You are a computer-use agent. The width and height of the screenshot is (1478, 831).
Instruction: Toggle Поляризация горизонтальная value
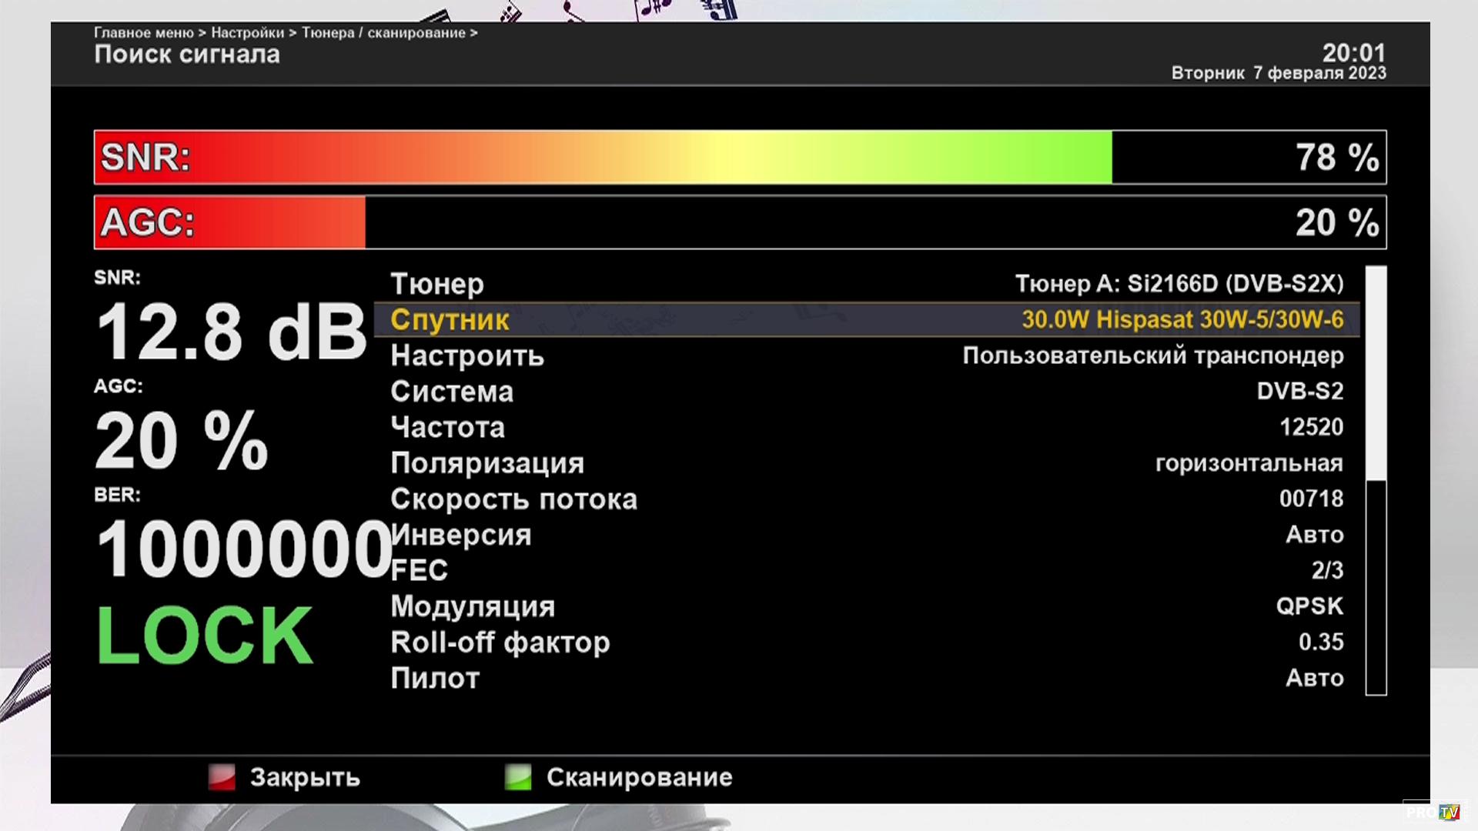click(1249, 463)
